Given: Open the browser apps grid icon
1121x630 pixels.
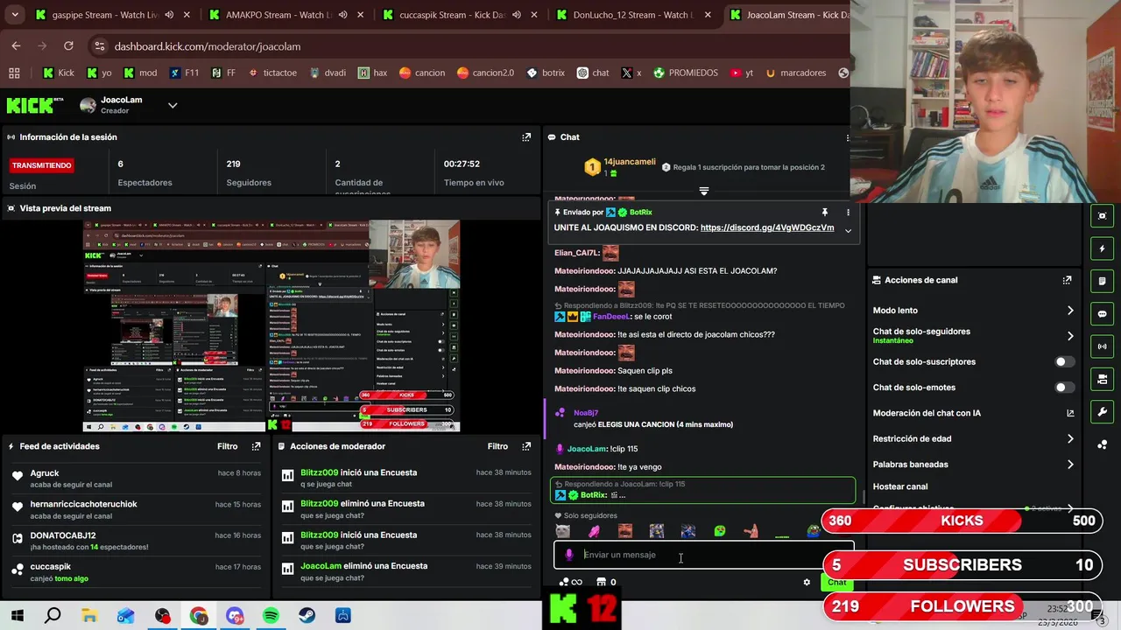Looking at the screenshot, I should [14, 73].
